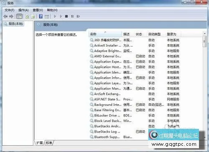Click the show/hide action pane icon

coord(47,16)
